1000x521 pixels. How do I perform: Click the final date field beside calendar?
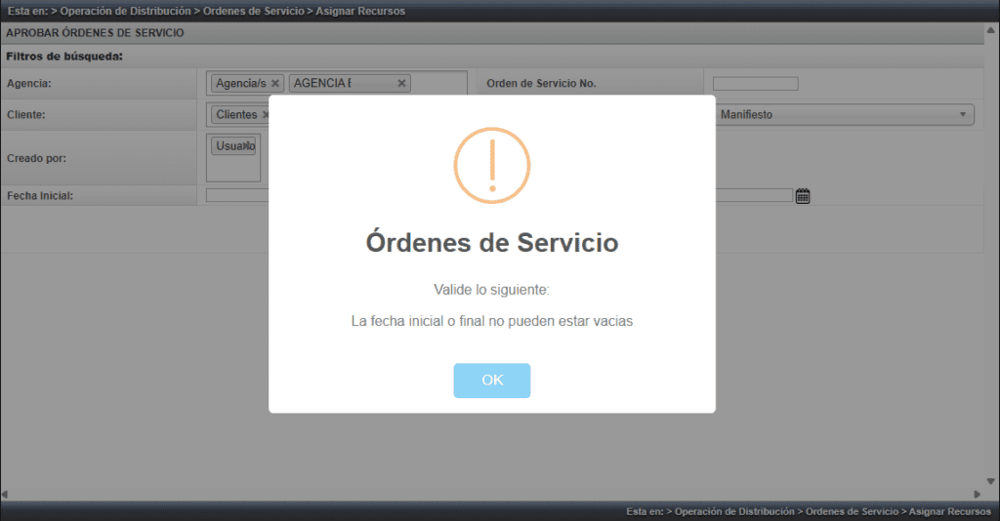pyautogui.click(x=752, y=196)
